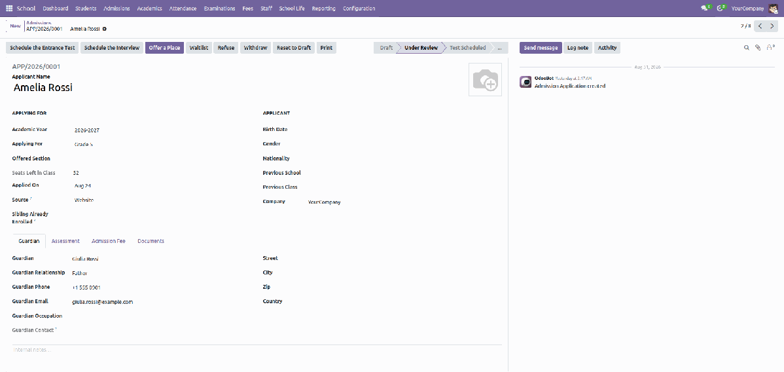Open the apps grid home menu
Image resolution: width=784 pixels, height=372 pixels.
pyautogui.click(x=9, y=9)
